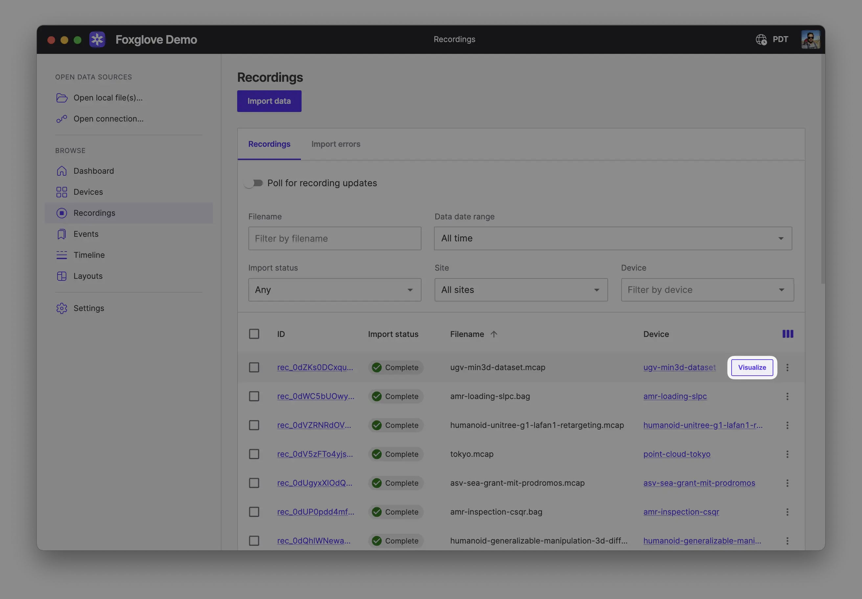This screenshot has height=599, width=862.
Task: Switch to the Import errors tab
Action: [336, 144]
